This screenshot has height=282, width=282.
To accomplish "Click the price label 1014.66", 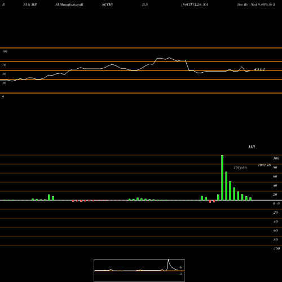I will coord(240,168).
